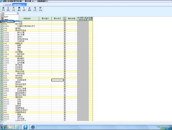Click the Summarize (汇总) toolbar icon
172x130 pixels.
[35, 9]
